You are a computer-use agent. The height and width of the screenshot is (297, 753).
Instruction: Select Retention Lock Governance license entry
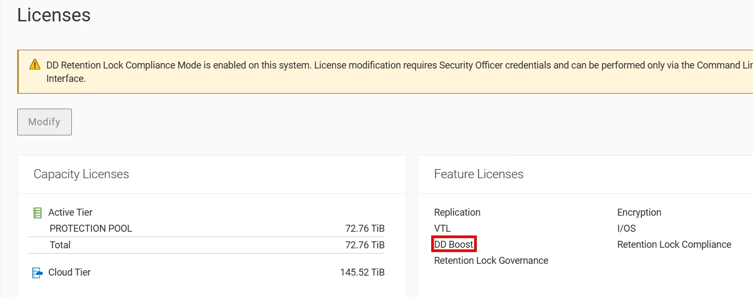pos(491,261)
